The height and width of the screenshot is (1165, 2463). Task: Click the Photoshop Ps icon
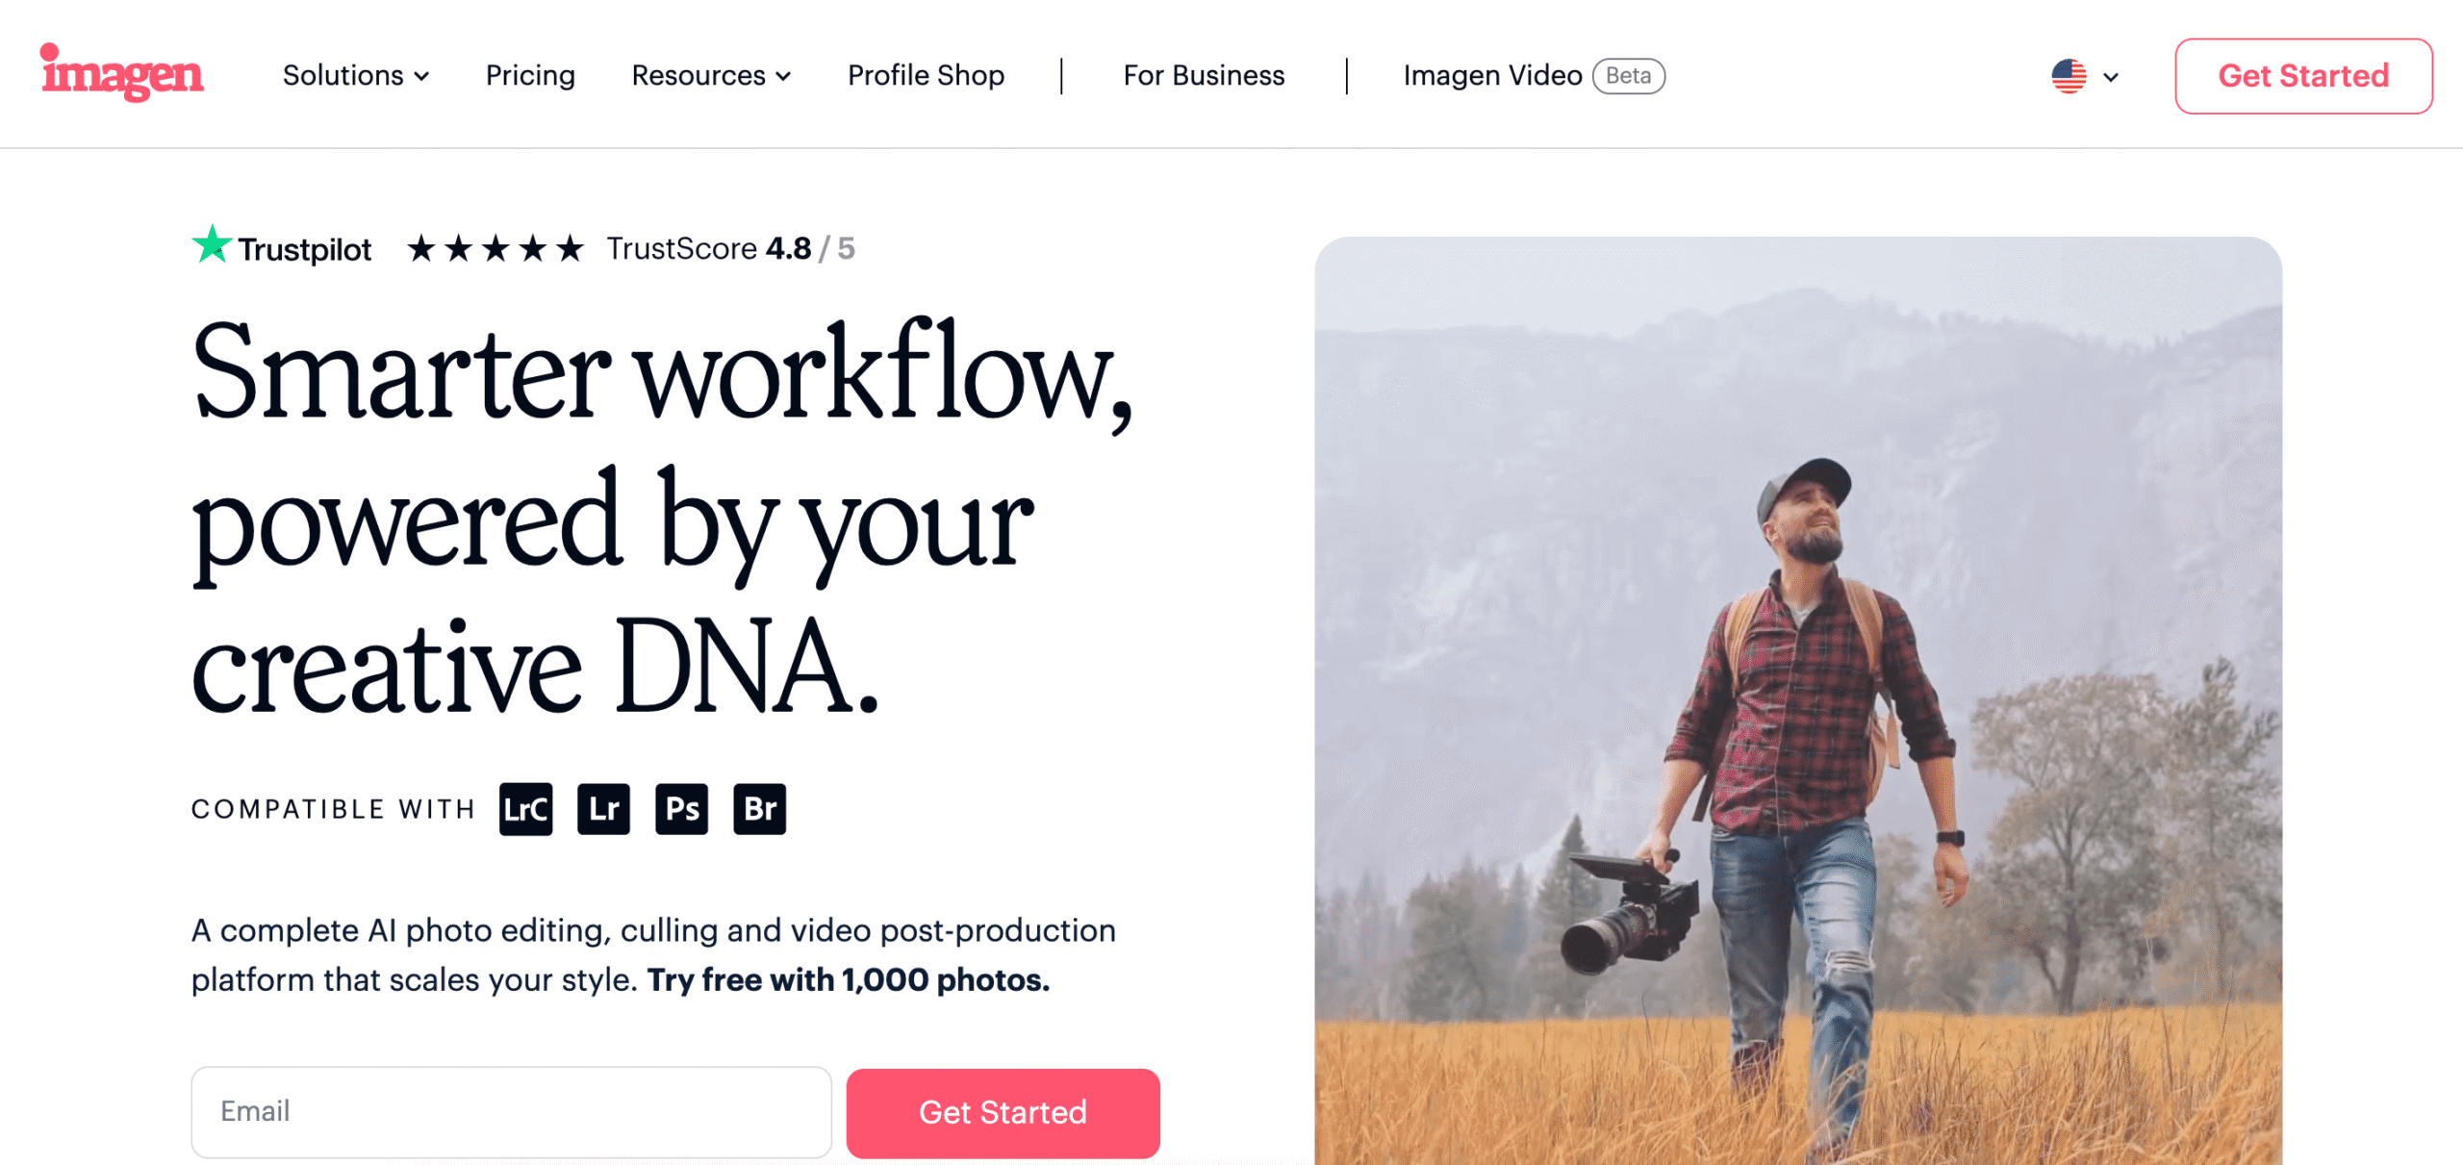(x=681, y=808)
